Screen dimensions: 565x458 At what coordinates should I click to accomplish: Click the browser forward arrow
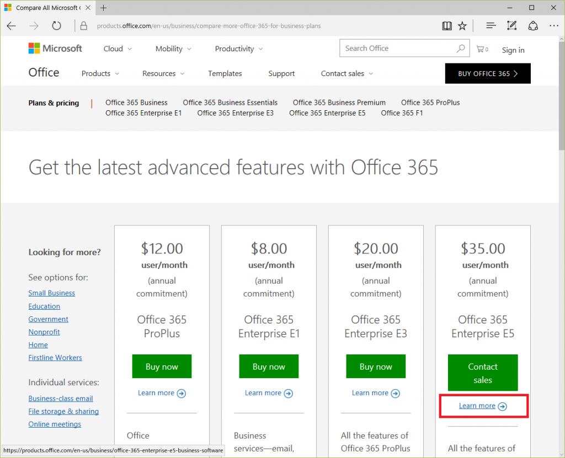click(34, 26)
